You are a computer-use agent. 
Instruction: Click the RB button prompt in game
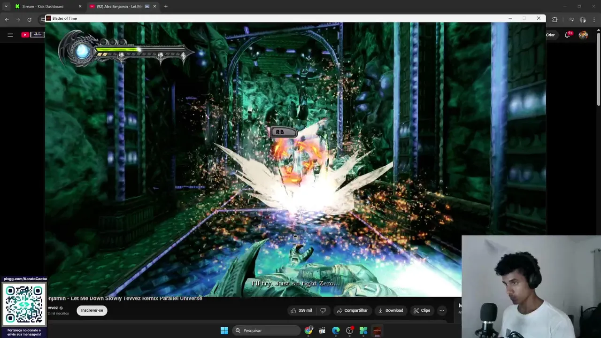click(x=284, y=132)
